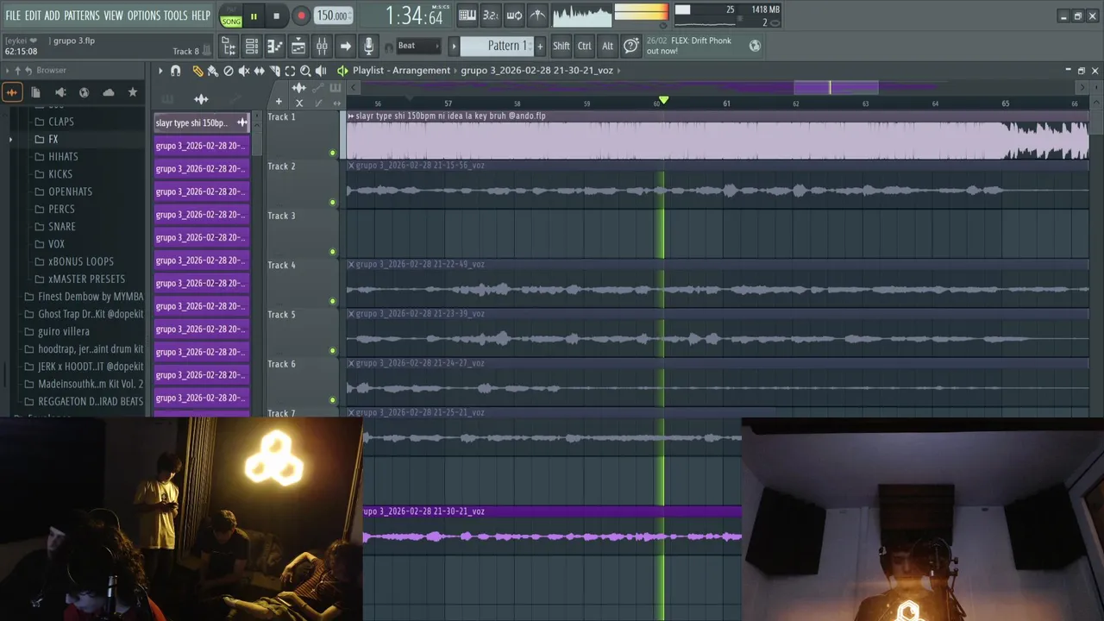This screenshot has height=621, width=1104.
Task: Open the Piano roll view from the toolbar
Action: tap(275, 46)
